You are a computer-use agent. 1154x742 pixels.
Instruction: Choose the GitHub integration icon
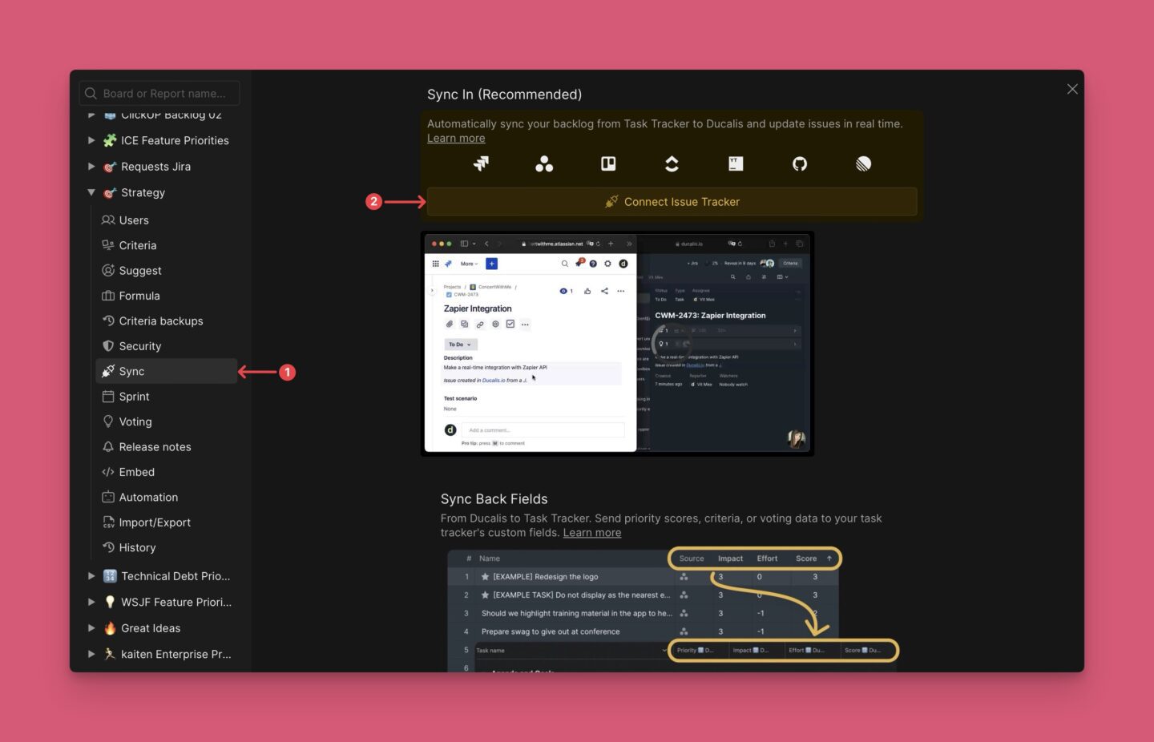pos(799,163)
